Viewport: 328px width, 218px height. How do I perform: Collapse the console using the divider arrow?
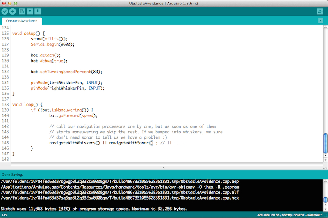pyautogui.click(x=164, y=168)
